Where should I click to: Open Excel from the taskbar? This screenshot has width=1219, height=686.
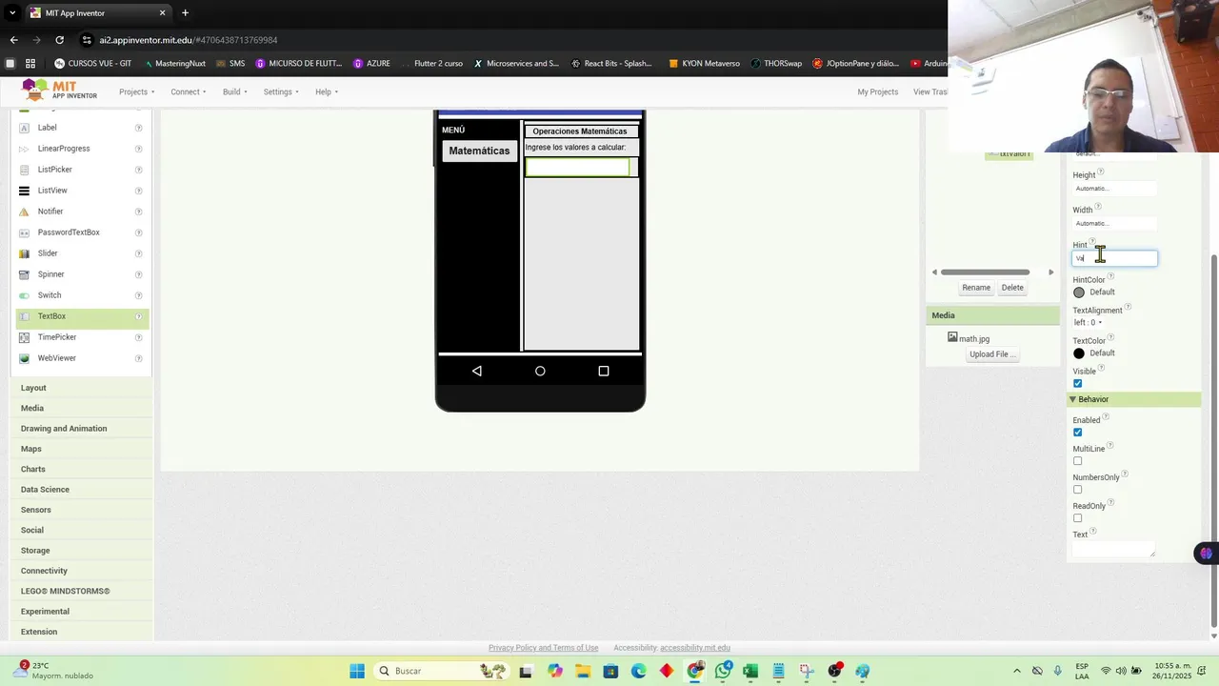(750, 671)
